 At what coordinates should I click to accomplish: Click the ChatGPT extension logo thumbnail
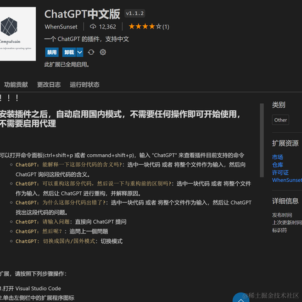coord(18,34)
